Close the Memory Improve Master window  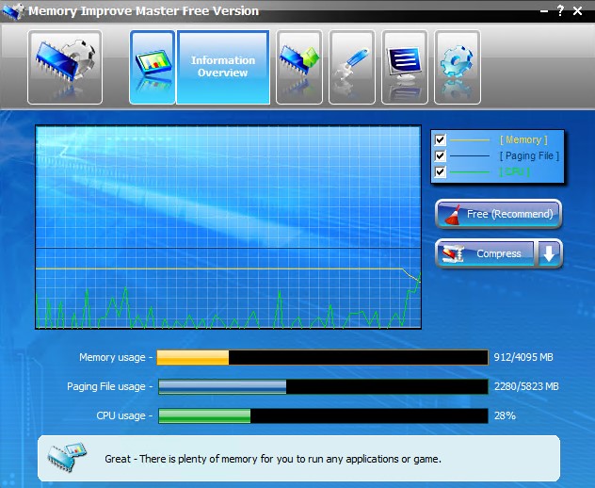click(x=577, y=10)
